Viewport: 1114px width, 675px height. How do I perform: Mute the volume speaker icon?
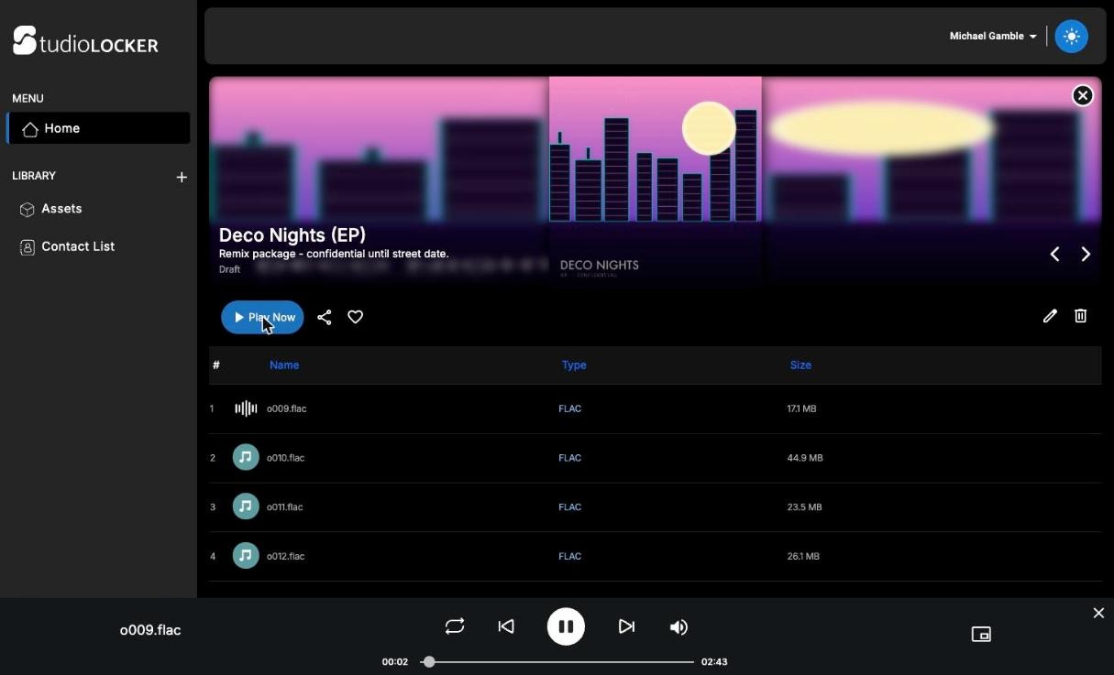[x=678, y=627]
